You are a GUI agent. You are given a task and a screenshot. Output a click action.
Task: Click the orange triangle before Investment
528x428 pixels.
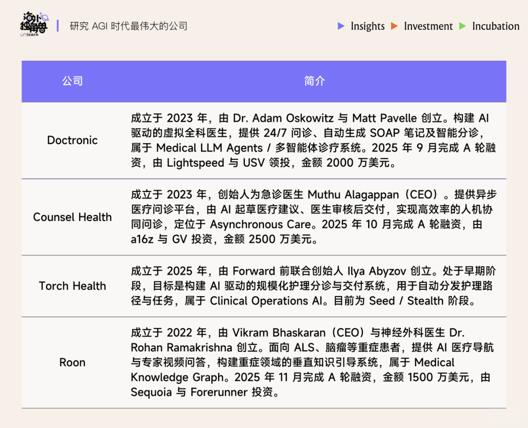click(x=395, y=26)
